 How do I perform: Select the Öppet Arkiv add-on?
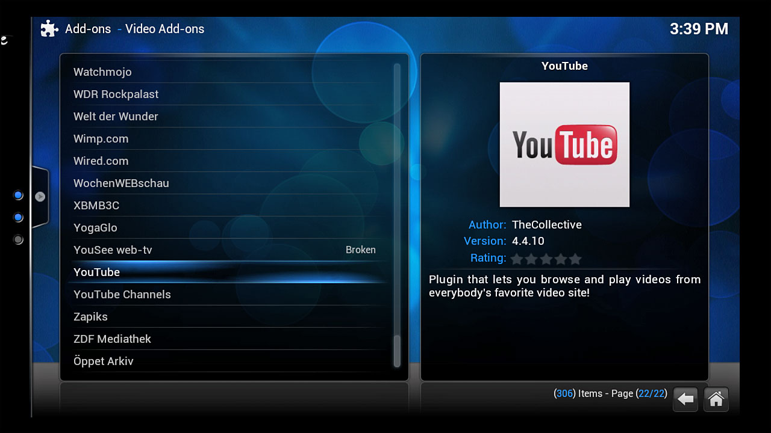(x=228, y=361)
